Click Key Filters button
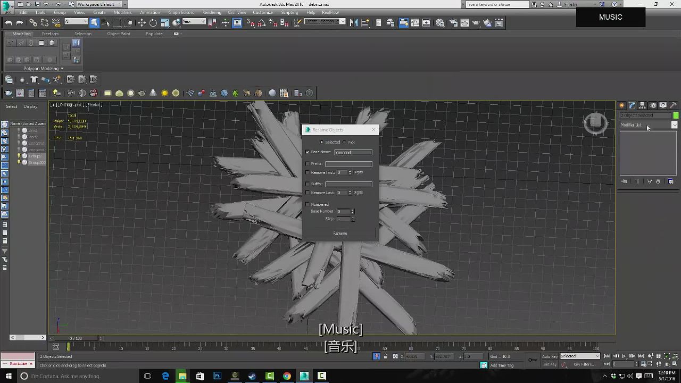The image size is (681, 383). pos(584,364)
